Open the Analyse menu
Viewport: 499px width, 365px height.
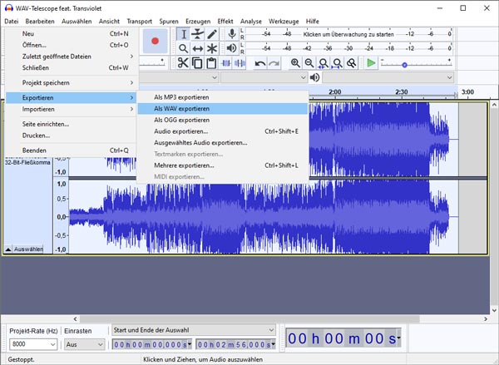click(x=251, y=22)
